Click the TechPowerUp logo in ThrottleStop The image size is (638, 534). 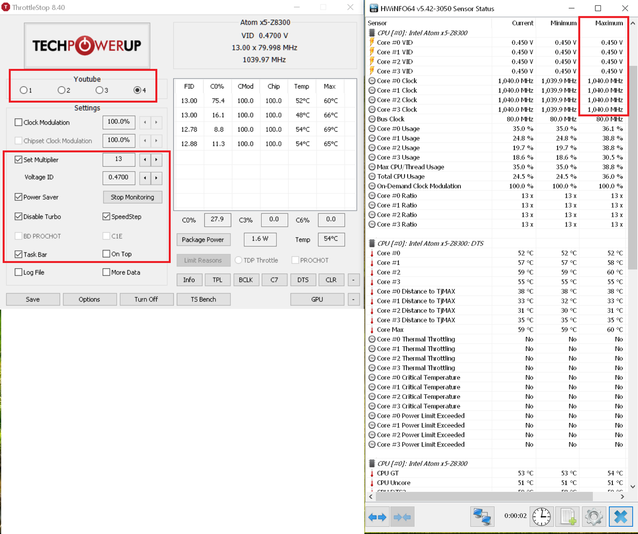(x=87, y=46)
